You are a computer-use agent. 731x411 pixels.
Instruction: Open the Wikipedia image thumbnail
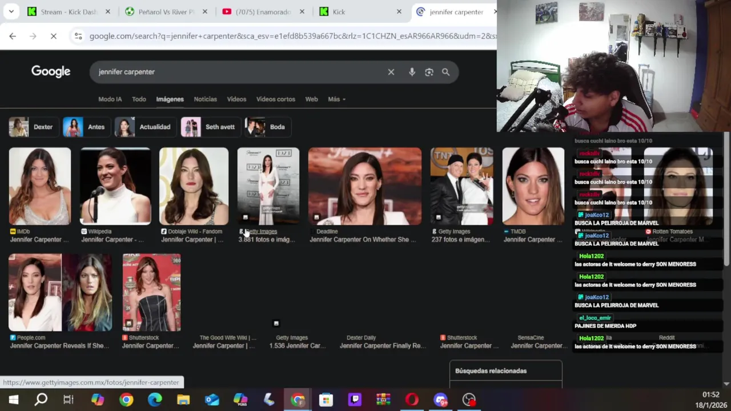(115, 186)
